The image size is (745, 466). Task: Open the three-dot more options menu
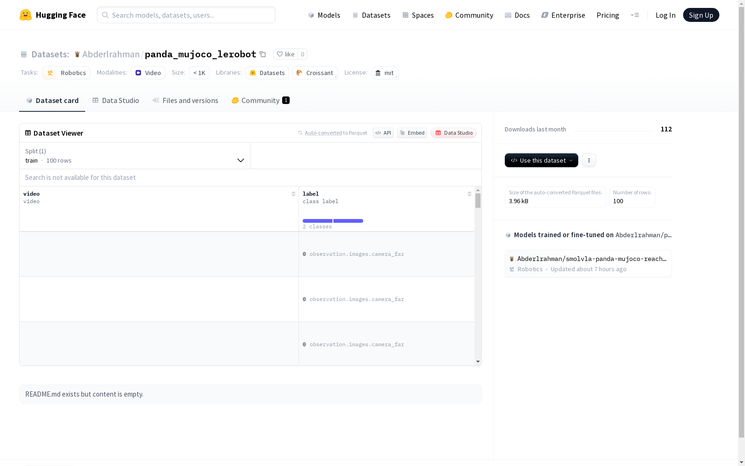pyautogui.click(x=589, y=160)
